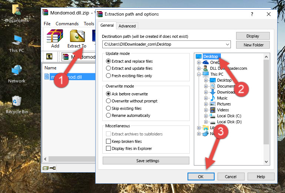The image size is (285, 193).
Task: Collapse the This PC tree node
Action: click(199, 74)
